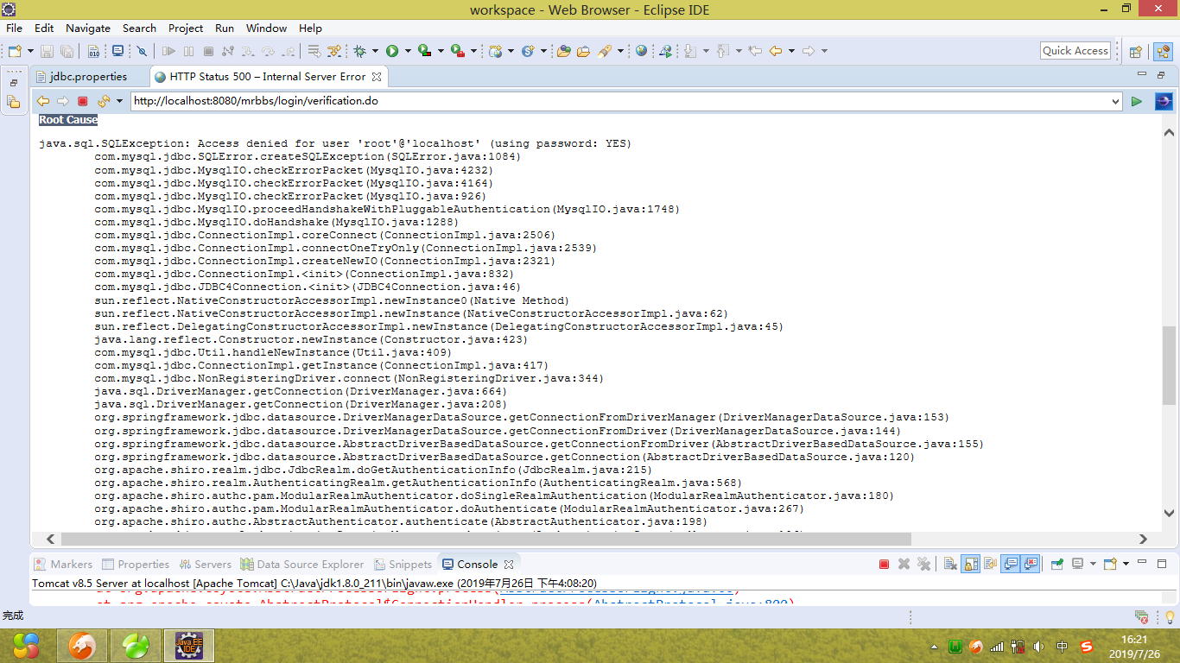Click console Remove Launch X icon
Viewport: 1180px width, 663px height.
[x=904, y=564]
